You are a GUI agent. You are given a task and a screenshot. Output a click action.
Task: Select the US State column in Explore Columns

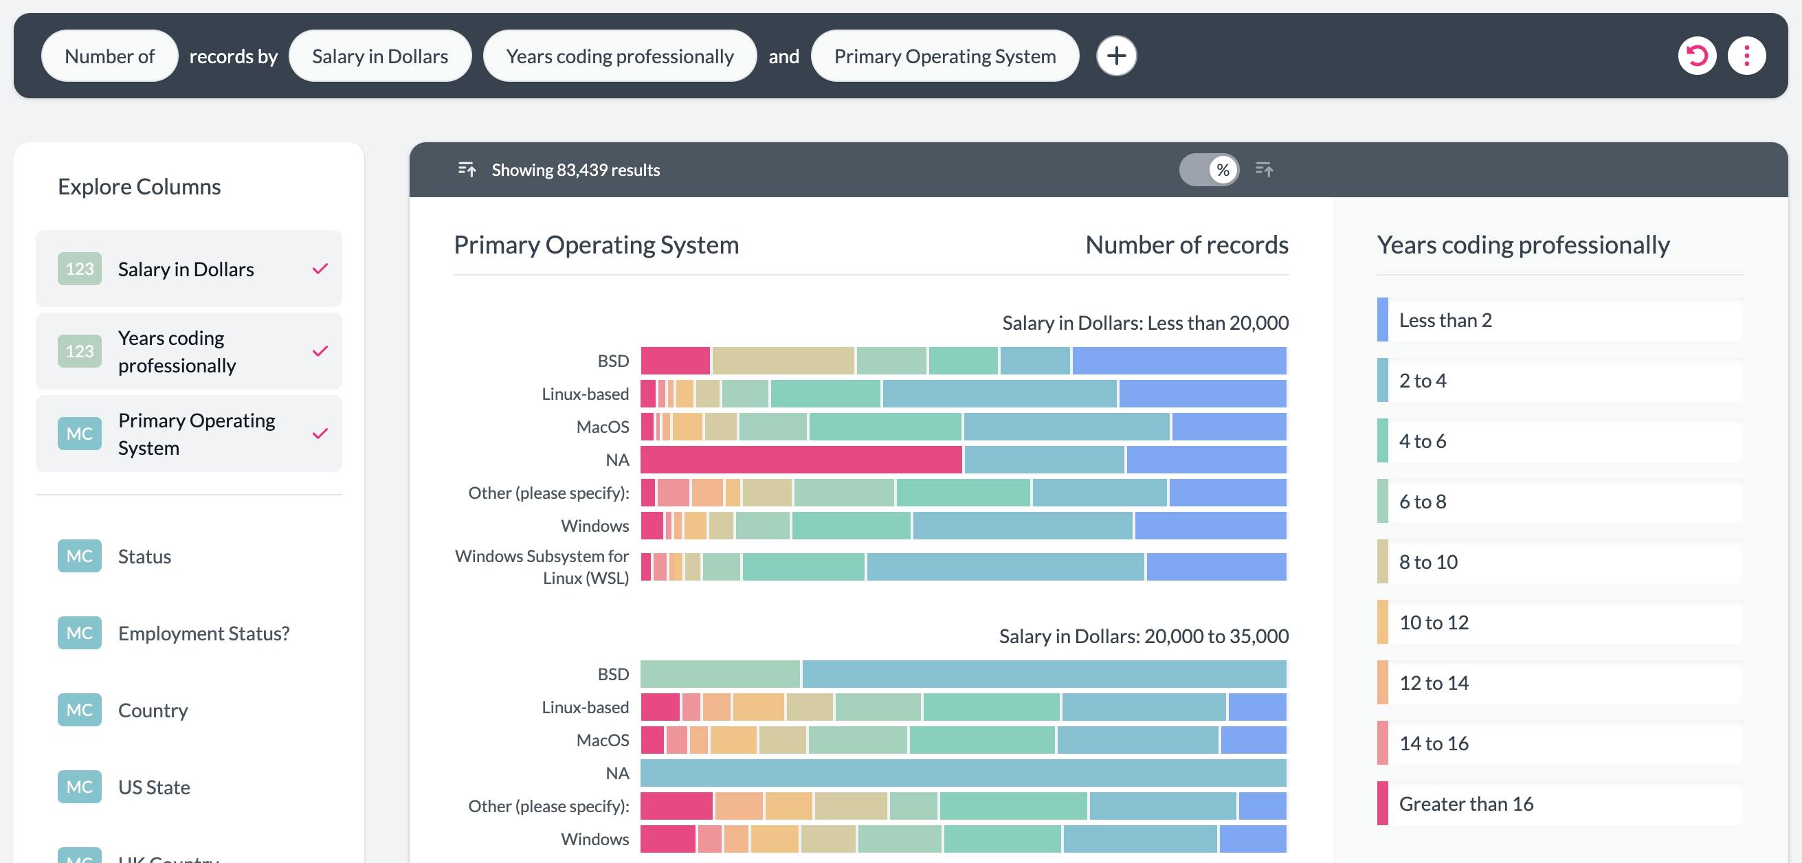154,787
